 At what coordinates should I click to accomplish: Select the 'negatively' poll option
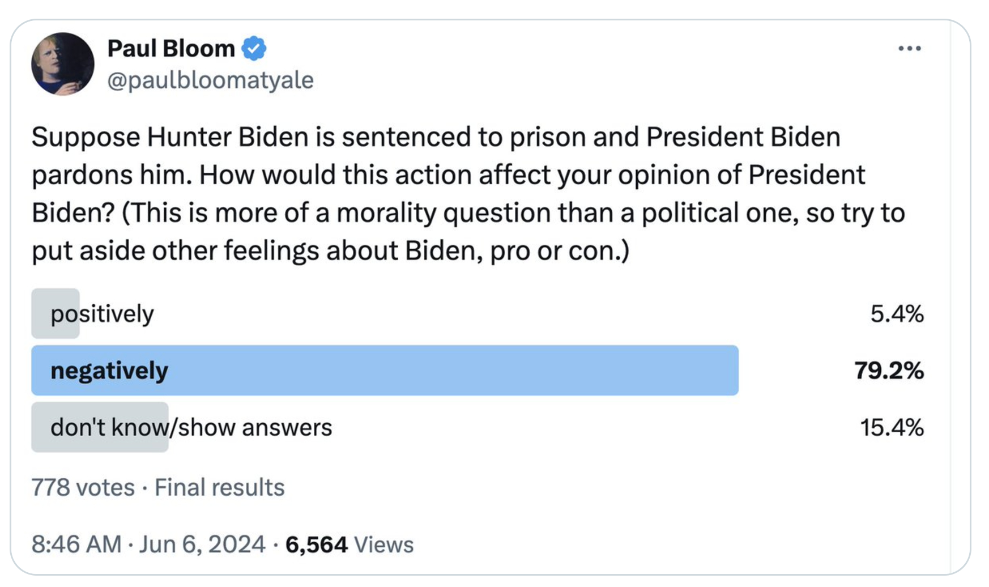coord(109,371)
